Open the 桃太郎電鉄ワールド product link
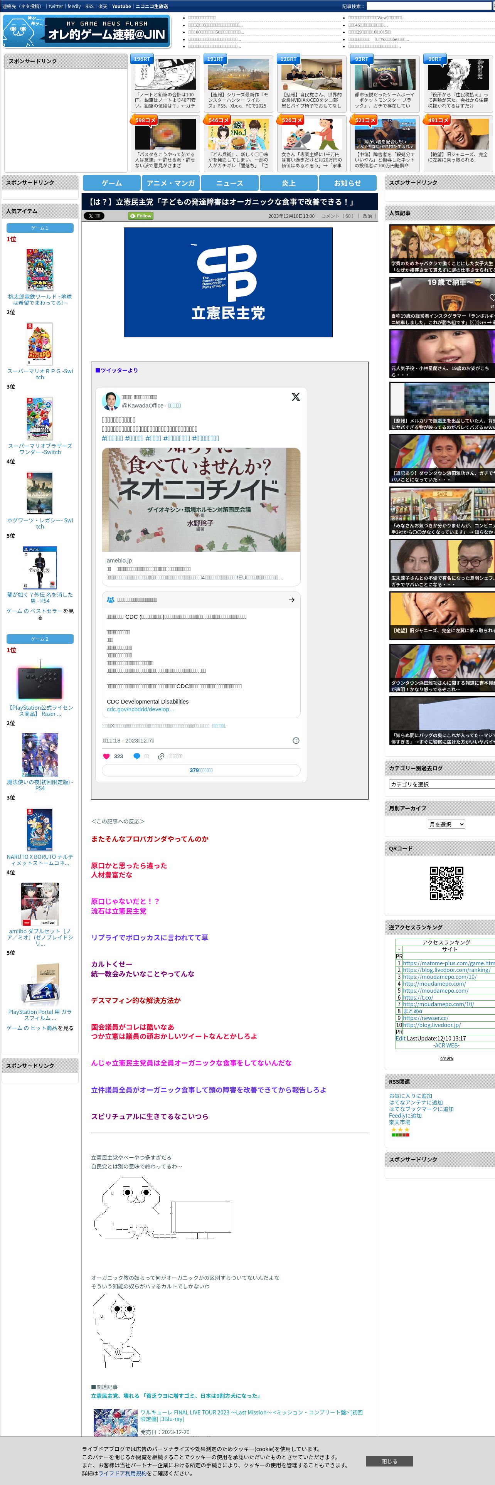The image size is (495, 1485). (x=40, y=300)
